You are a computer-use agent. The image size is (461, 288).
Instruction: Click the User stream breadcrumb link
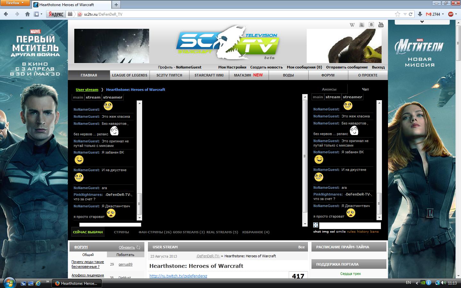[87, 90]
